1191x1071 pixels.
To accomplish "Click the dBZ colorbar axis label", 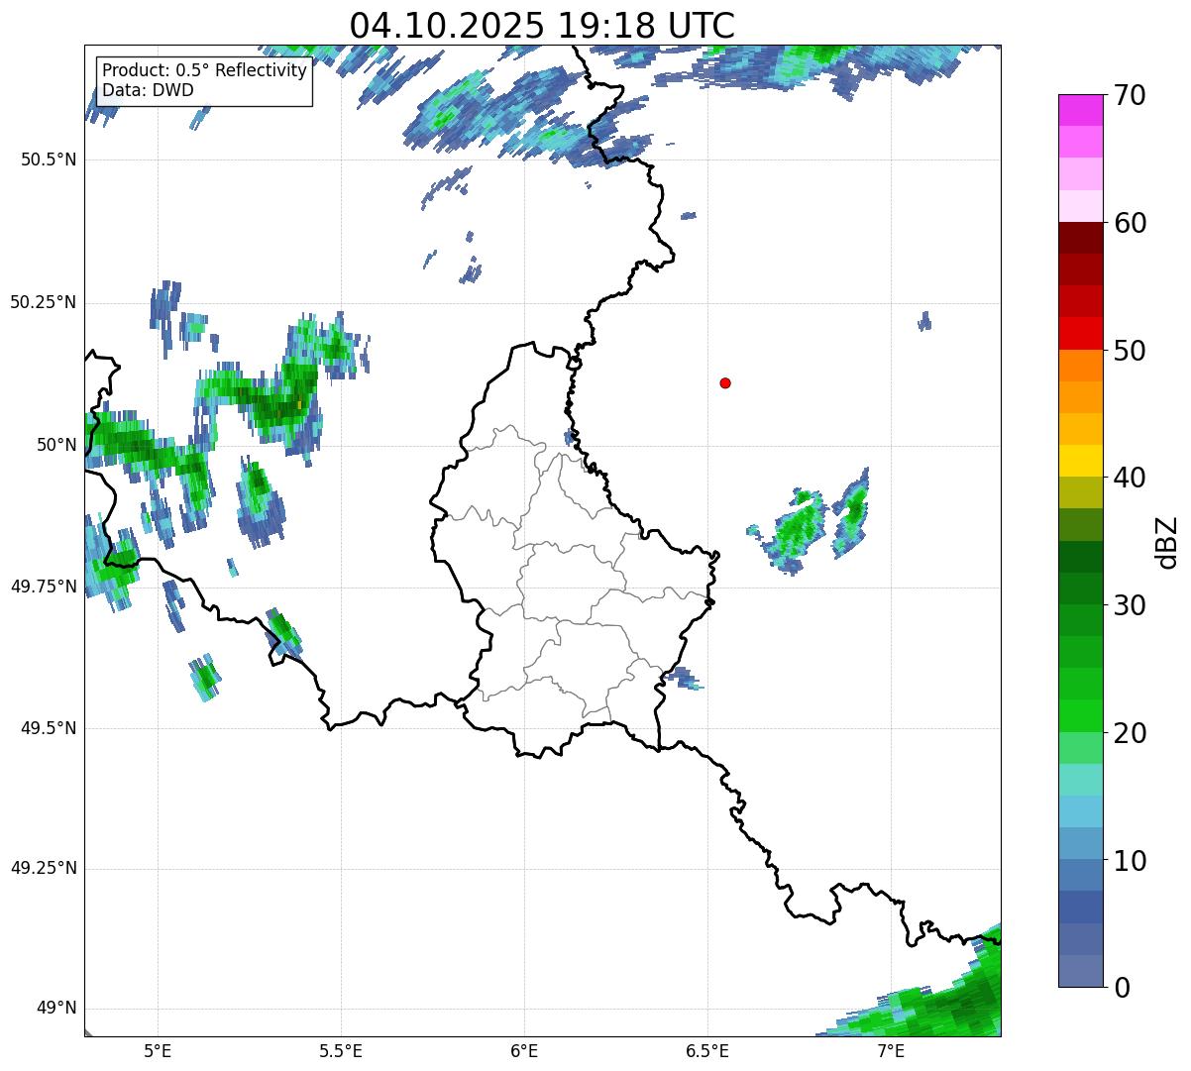I will click(1168, 541).
